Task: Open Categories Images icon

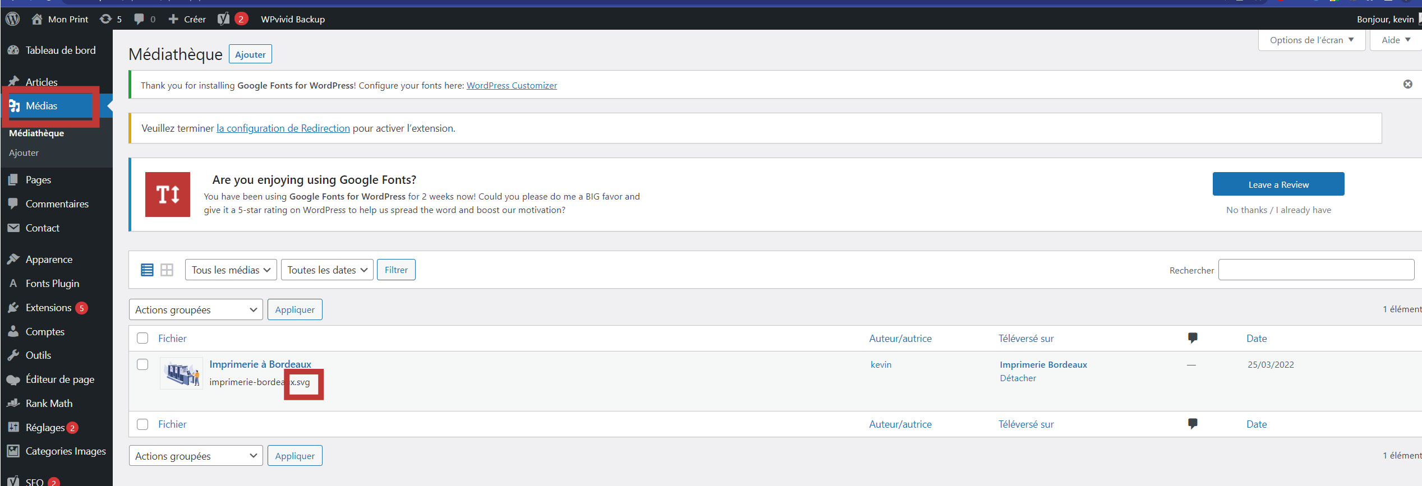Action: coord(13,451)
